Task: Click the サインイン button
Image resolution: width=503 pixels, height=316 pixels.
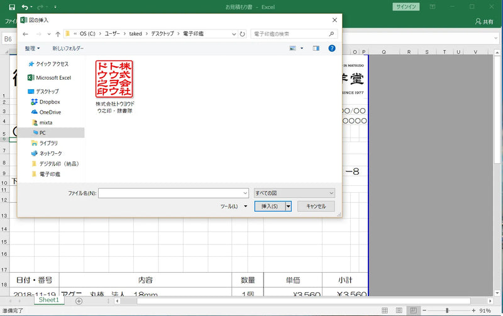Action: tap(406, 7)
